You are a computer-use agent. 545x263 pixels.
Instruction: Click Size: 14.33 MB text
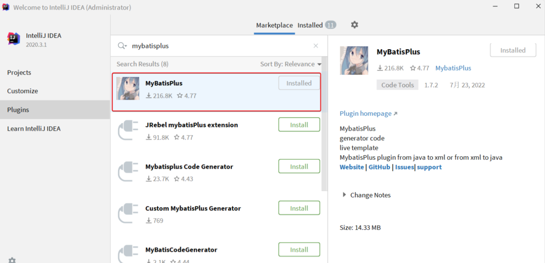click(x=360, y=228)
